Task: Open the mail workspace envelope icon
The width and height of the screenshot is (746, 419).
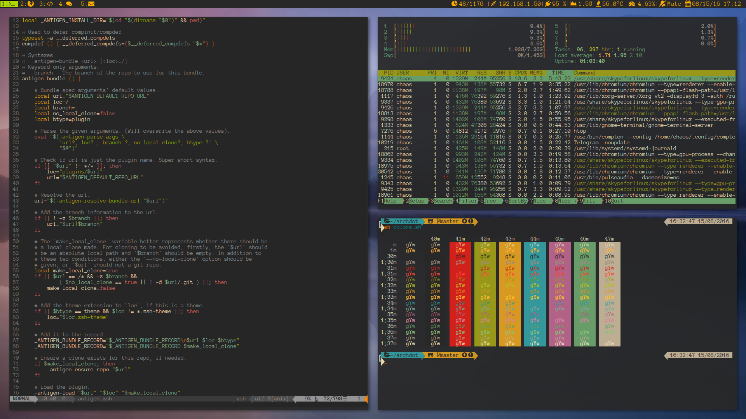Action: (x=91, y=4)
